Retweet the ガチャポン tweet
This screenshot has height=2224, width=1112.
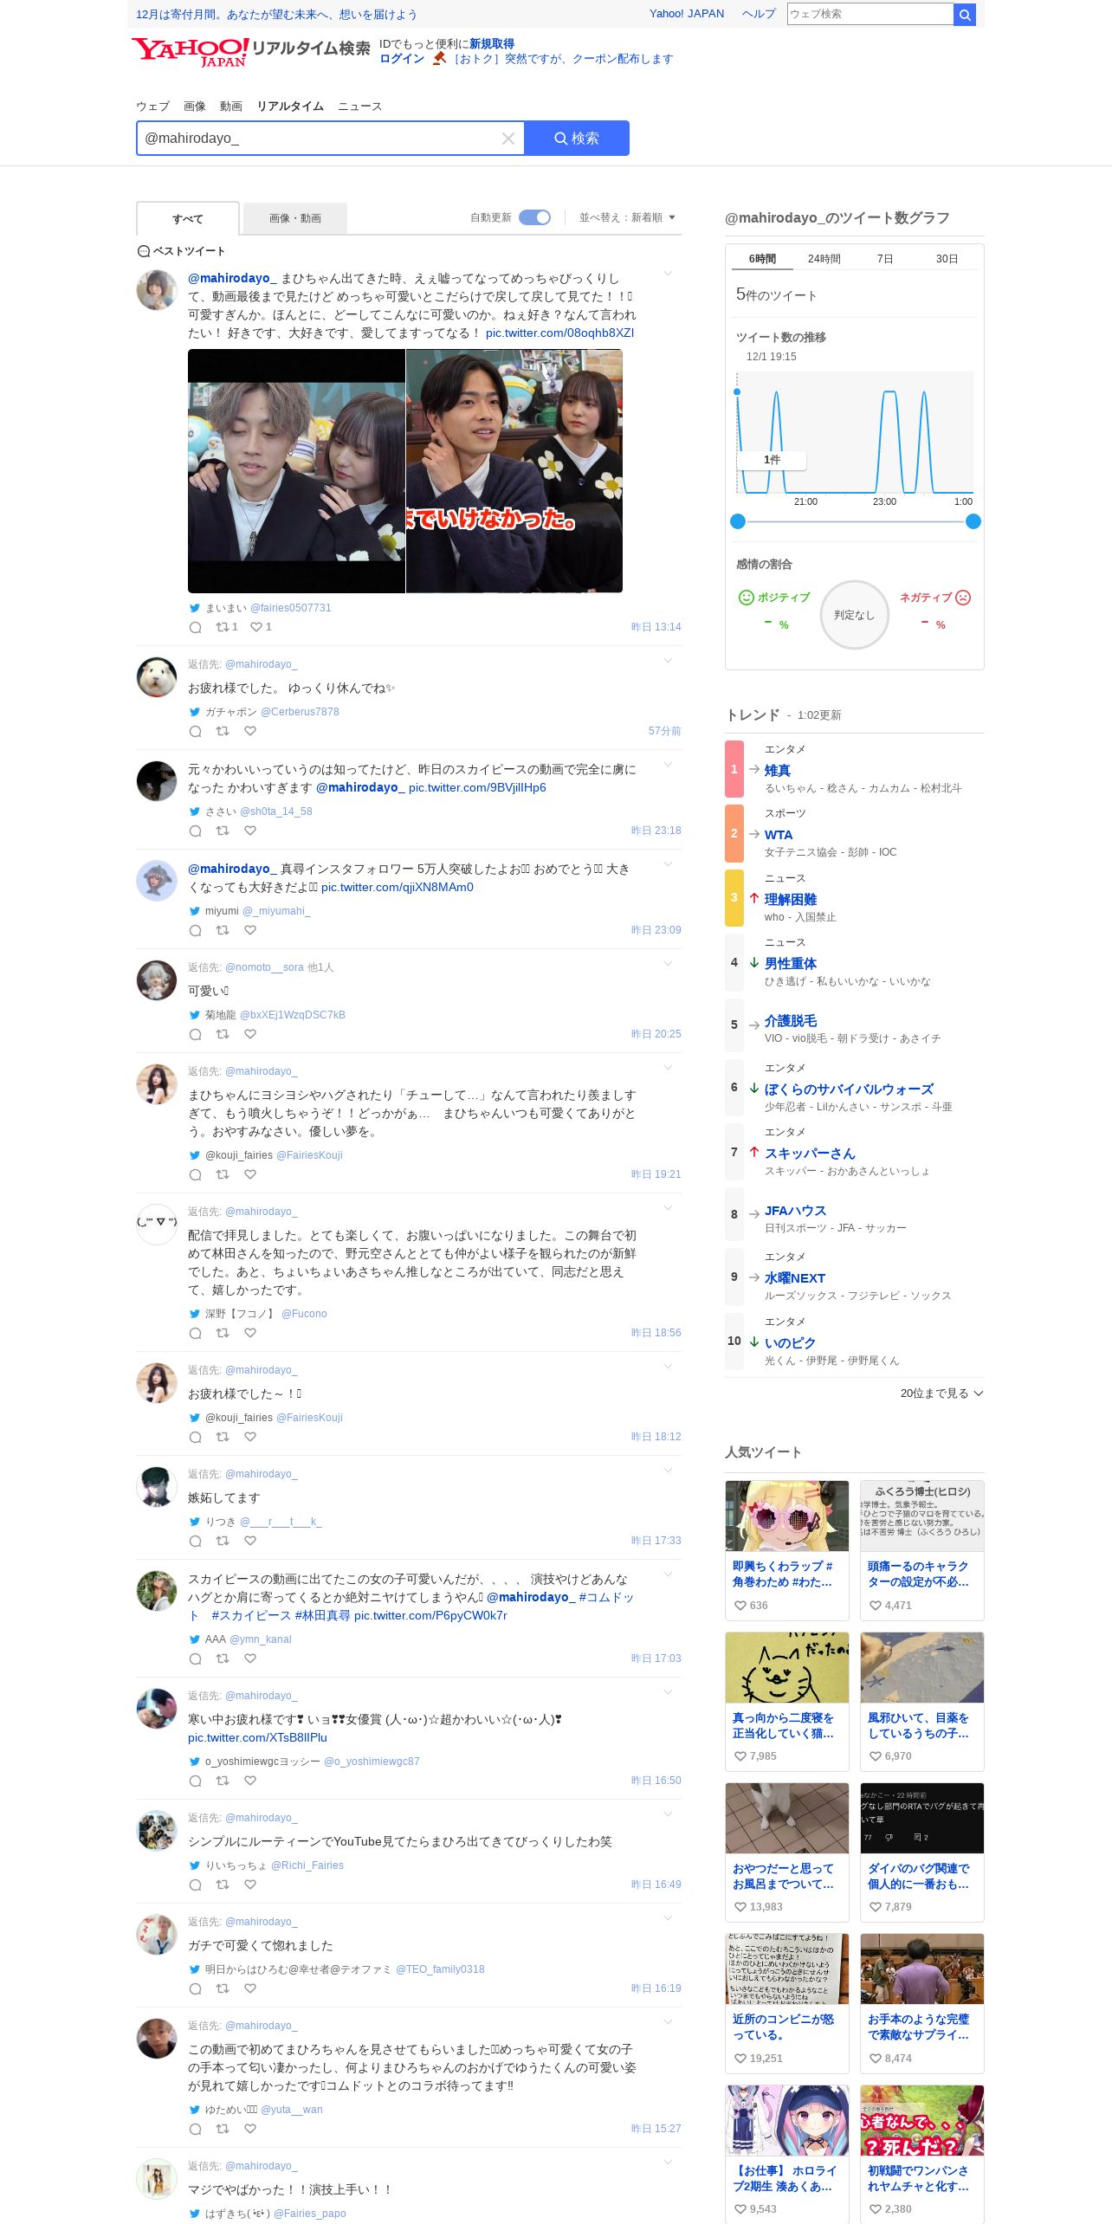(x=223, y=731)
